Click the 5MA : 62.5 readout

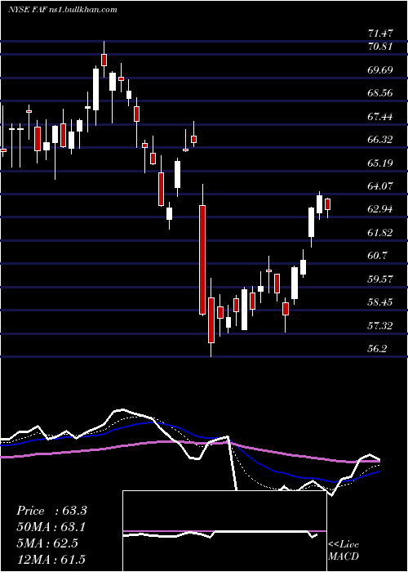pos(47,543)
